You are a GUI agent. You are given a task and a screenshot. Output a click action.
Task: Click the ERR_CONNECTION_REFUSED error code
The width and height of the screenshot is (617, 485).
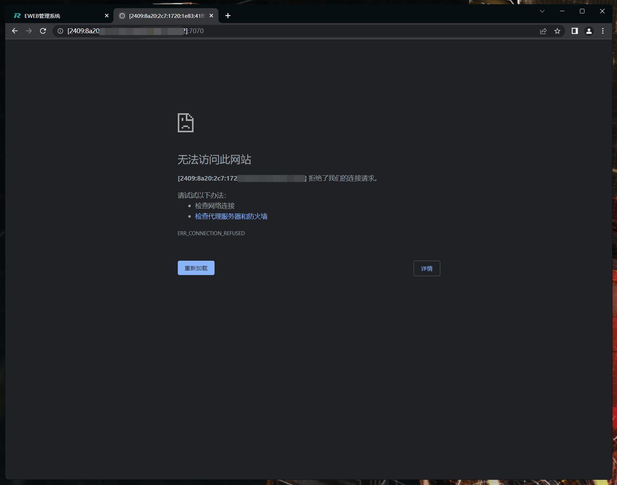tap(211, 233)
